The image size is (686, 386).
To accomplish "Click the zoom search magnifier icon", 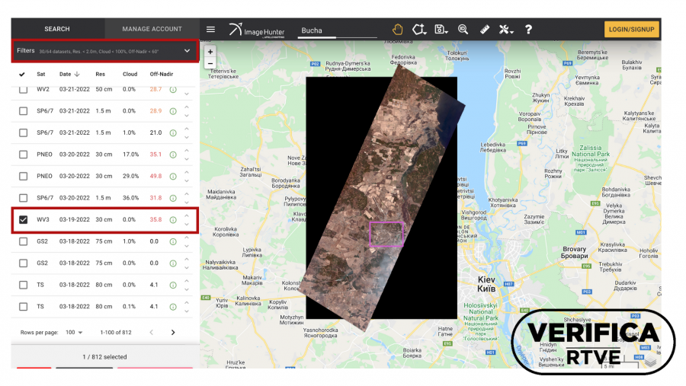I will click(x=463, y=29).
